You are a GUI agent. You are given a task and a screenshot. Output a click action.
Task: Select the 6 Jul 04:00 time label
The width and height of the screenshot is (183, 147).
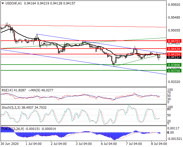pos(109,144)
